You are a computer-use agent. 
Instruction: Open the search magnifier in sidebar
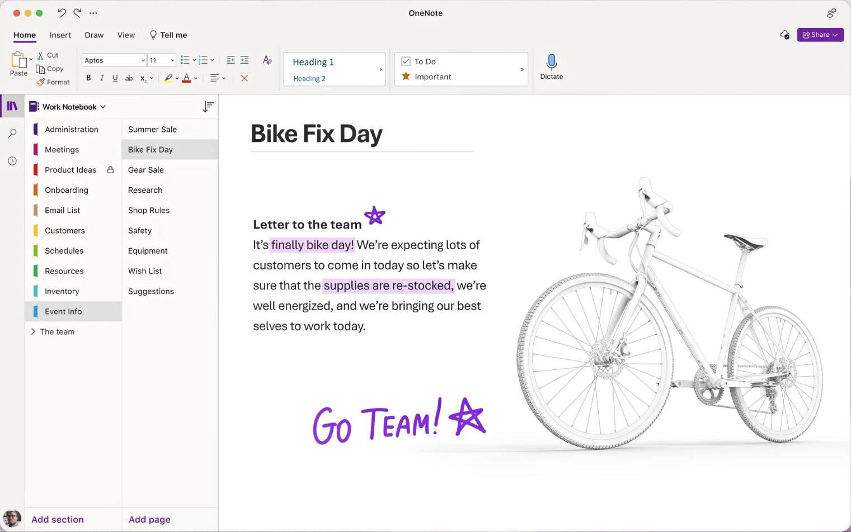[x=12, y=133]
